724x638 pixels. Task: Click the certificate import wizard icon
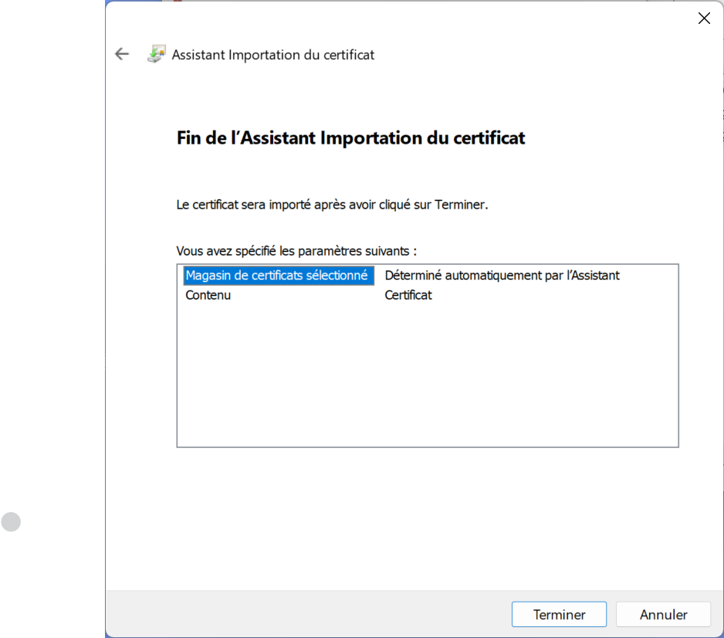pos(157,55)
